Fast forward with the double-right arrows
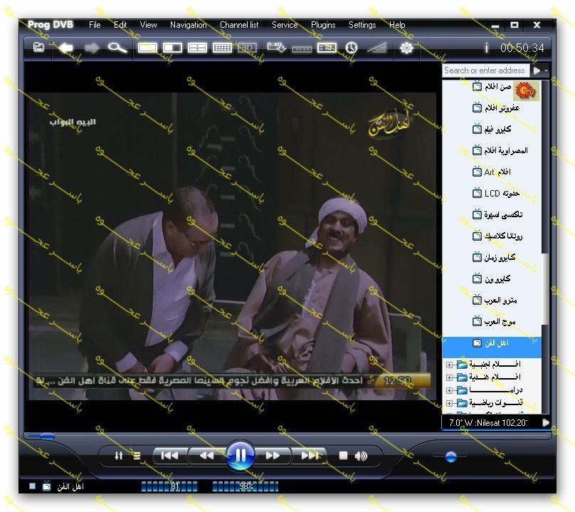Viewport: 575px width, 512px height. tap(273, 456)
